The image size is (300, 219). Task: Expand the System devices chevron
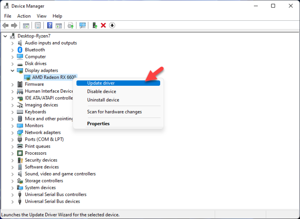[12, 188]
